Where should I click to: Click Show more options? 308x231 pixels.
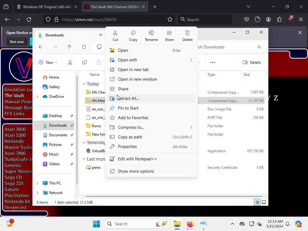coord(151,171)
